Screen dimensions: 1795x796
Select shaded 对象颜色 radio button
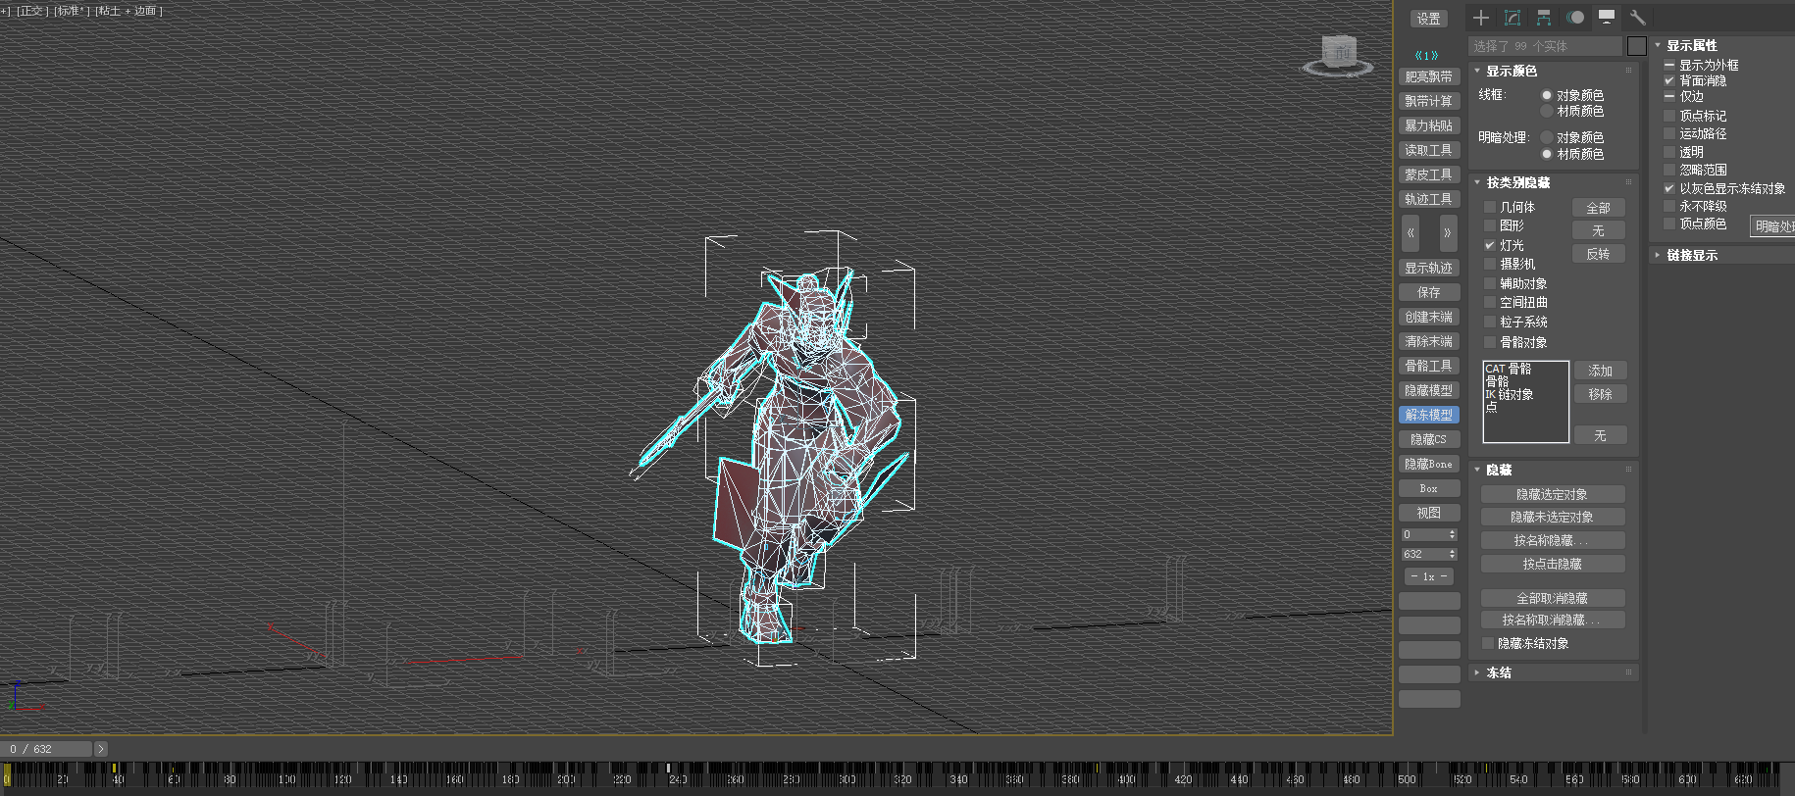click(1547, 137)
